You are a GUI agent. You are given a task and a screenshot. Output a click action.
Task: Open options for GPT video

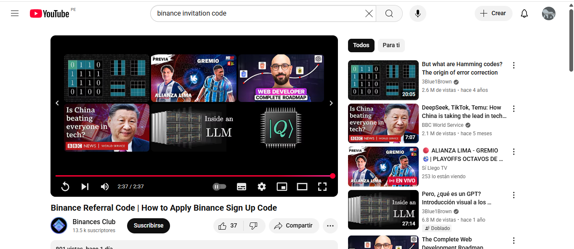[x=513, y=195]
